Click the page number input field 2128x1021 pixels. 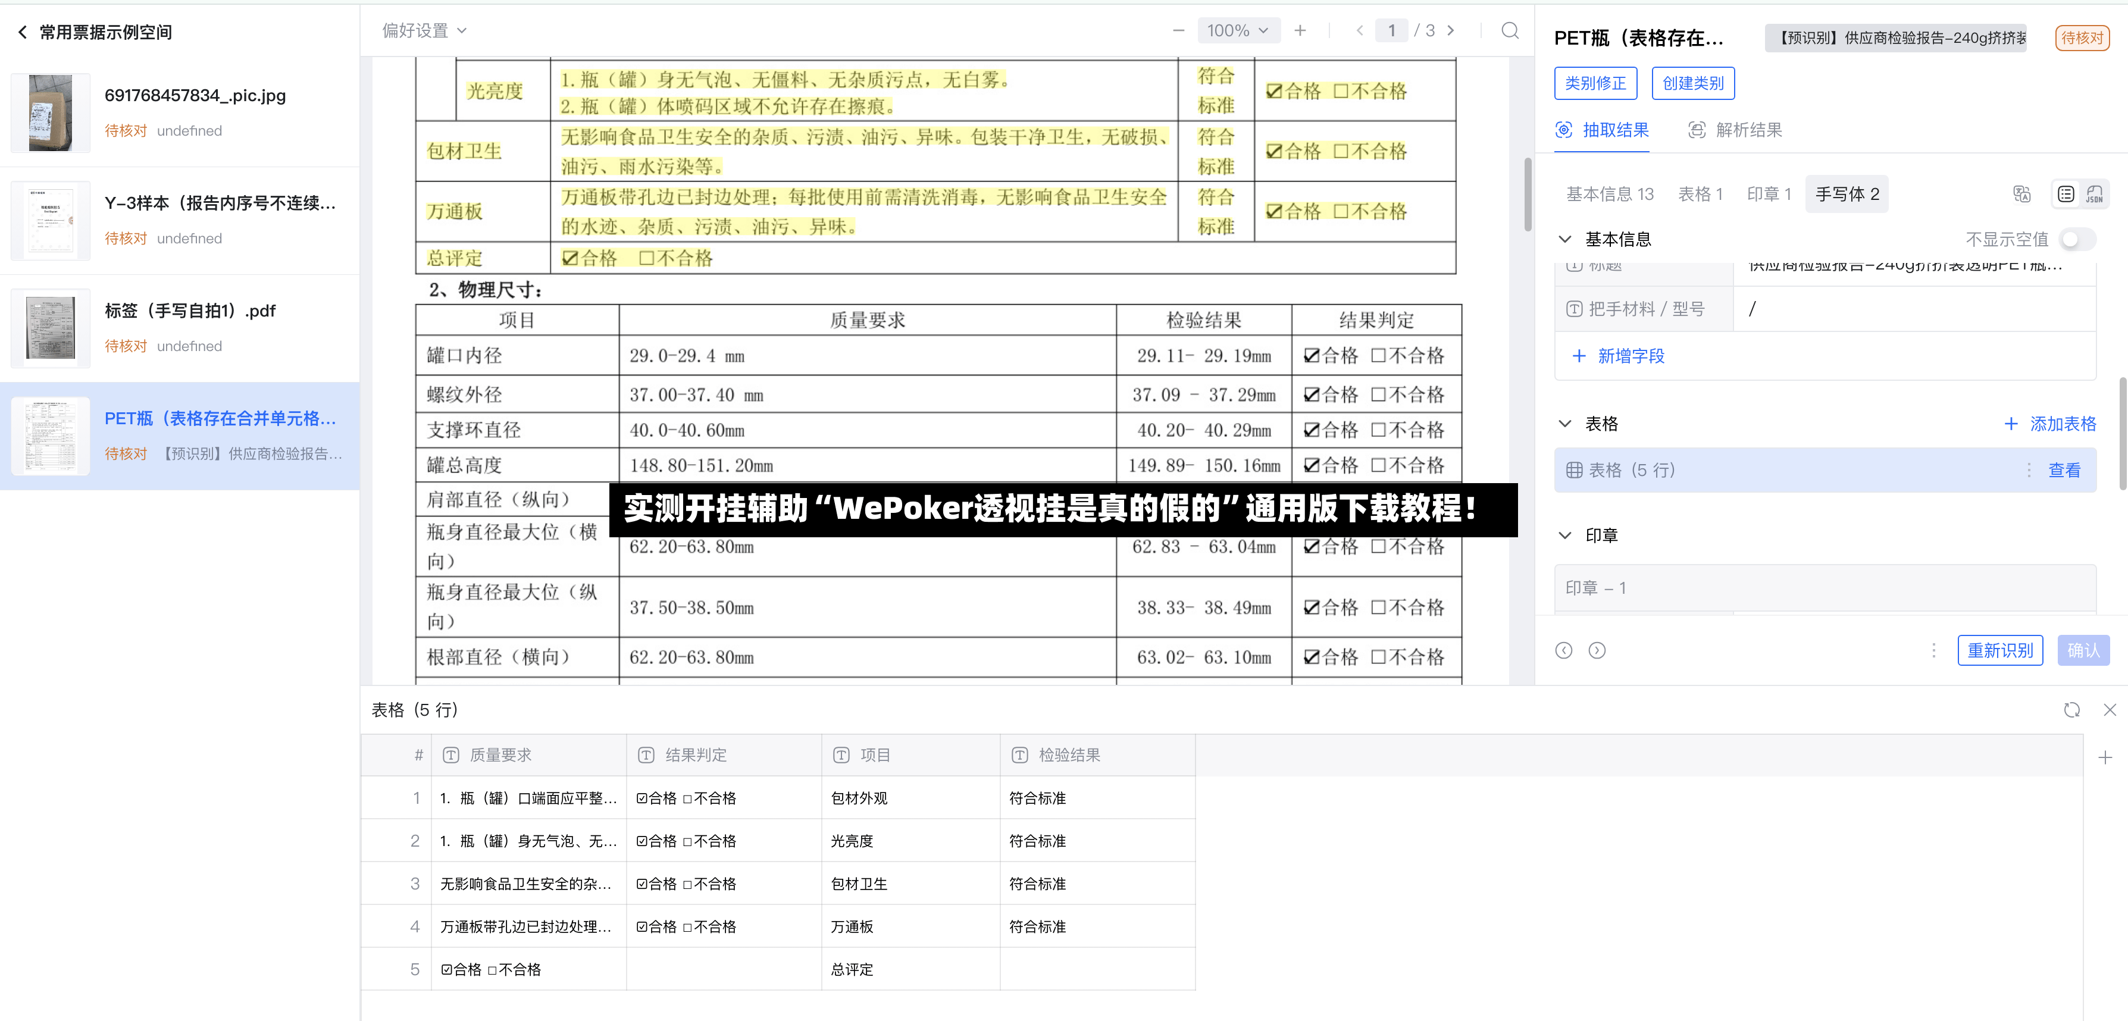pos(1391,30)
